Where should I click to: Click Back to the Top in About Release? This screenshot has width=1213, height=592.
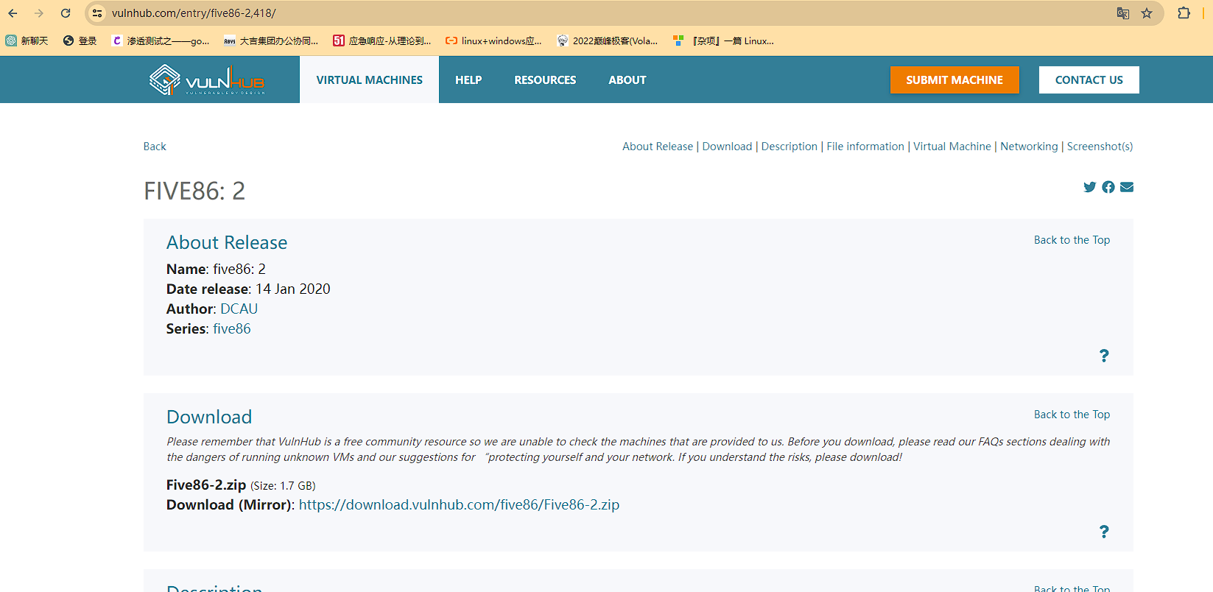tap(1072, 240)
